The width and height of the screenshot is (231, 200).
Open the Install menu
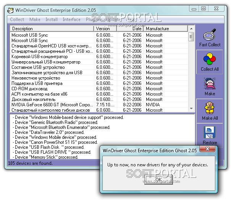(52, 20)
